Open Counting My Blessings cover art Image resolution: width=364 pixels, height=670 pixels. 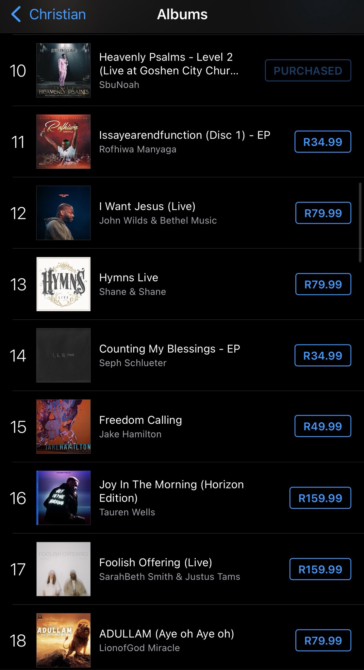(x=63, y=355)
